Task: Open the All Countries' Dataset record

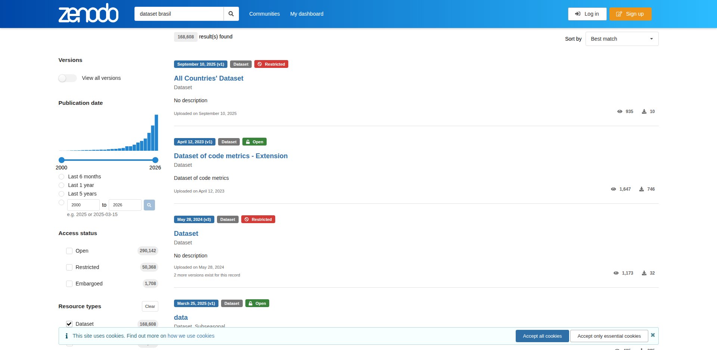Action: tap(208, 78)
